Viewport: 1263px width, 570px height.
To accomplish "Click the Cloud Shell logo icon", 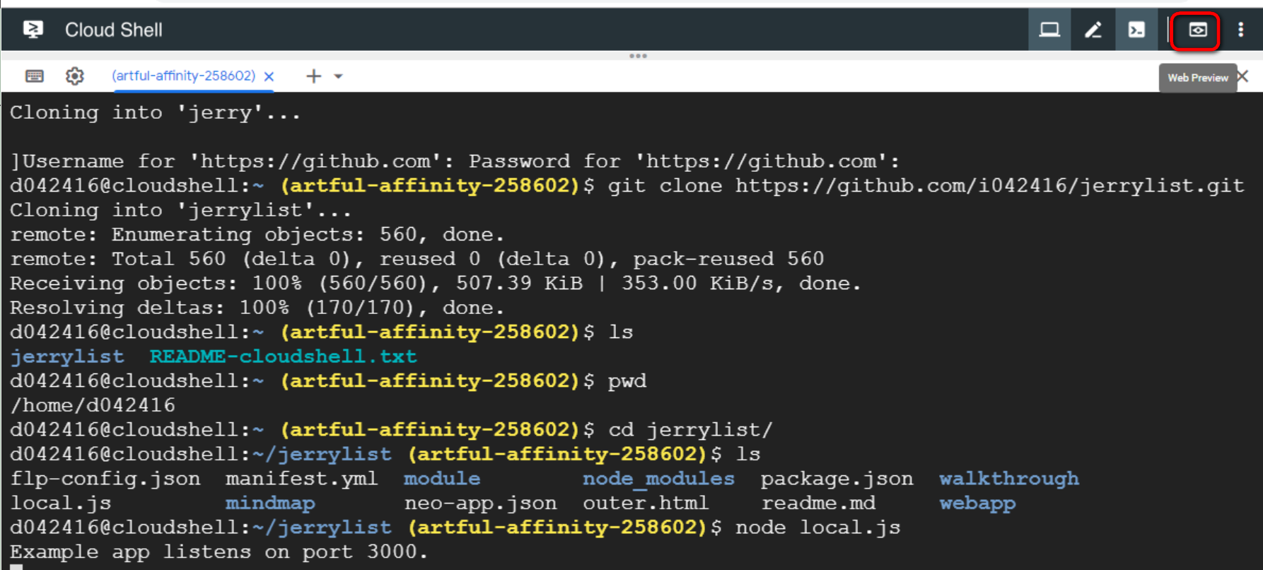I will (x=33, y=29).
